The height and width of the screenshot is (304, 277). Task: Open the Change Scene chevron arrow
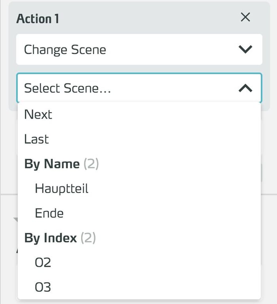(245, 50)
